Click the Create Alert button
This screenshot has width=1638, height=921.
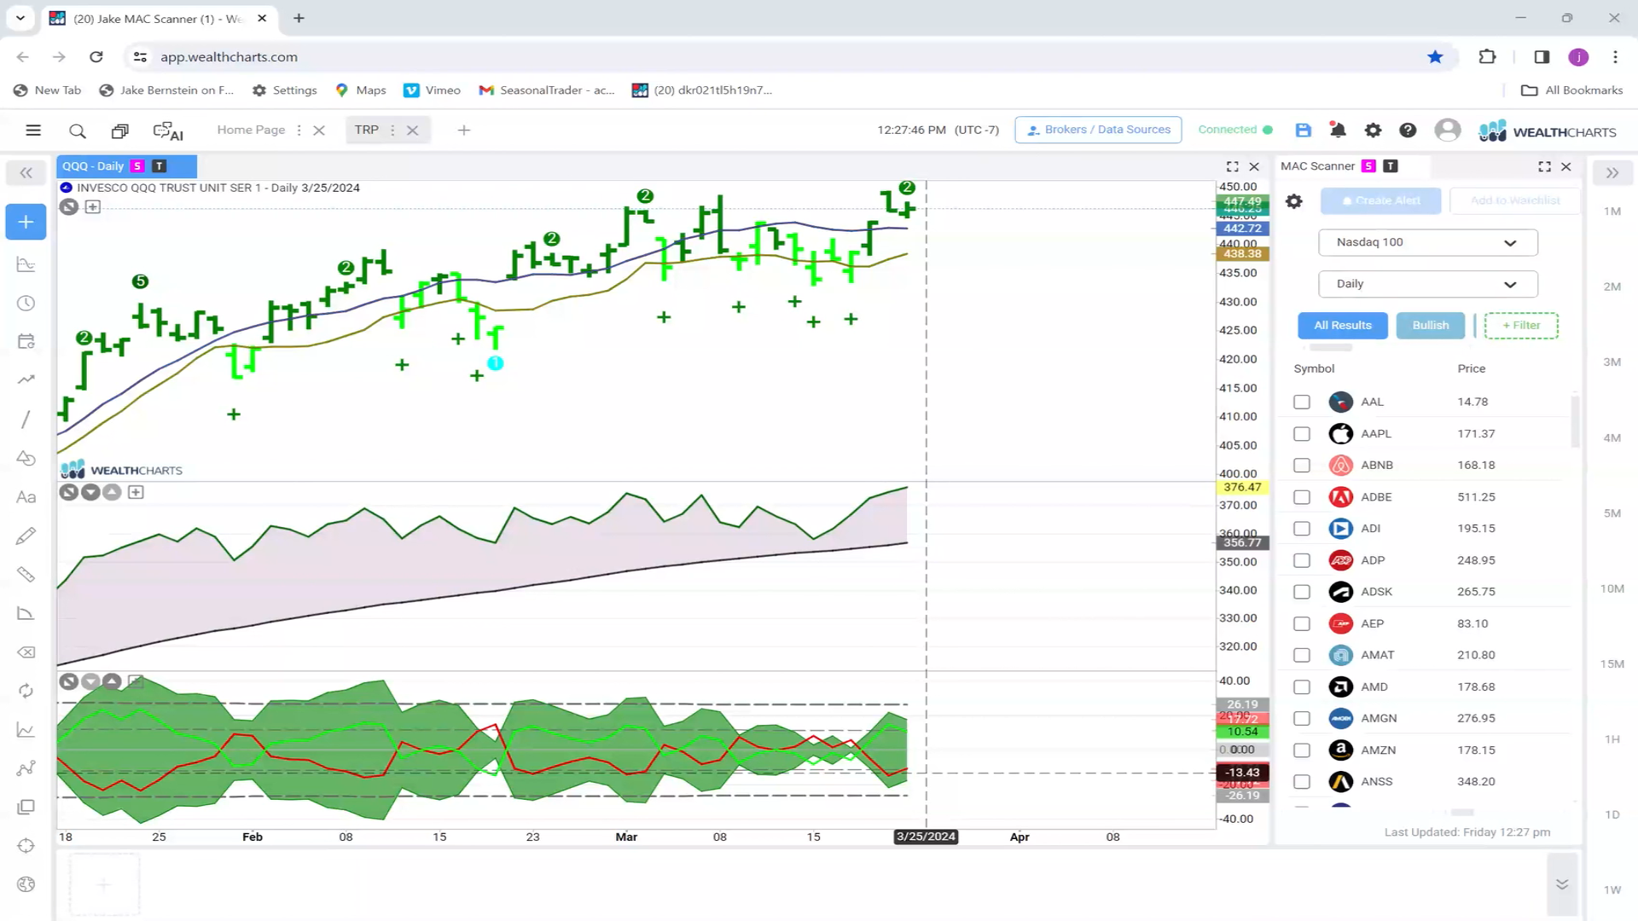tap(1380, 200)
